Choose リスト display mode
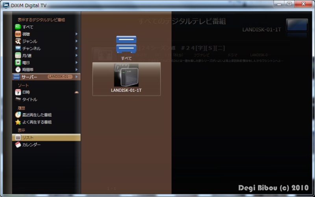Image resolution: width=315 pixels, height=197 pixels. 46,138
